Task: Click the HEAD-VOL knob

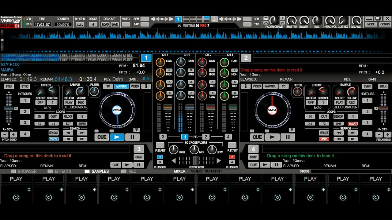Action: (x=330, y=20)
